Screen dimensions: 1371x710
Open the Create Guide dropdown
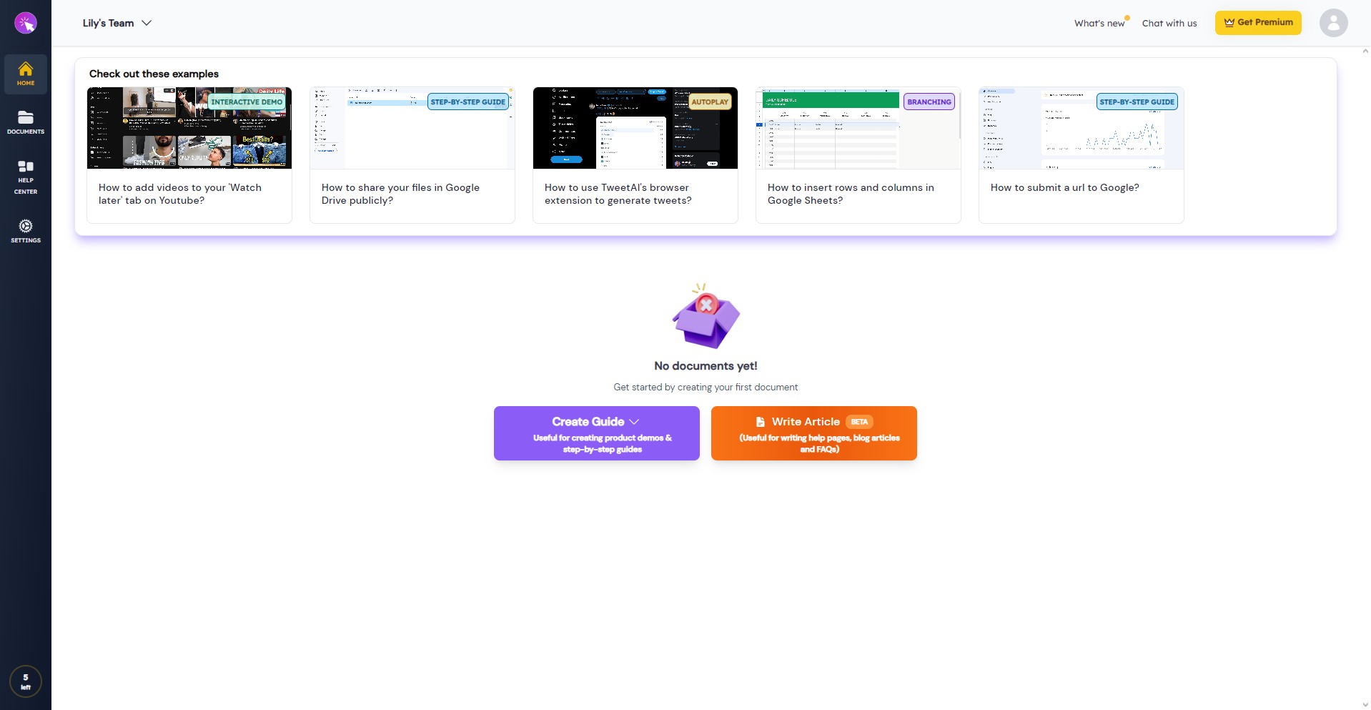[x=596, y=433]
